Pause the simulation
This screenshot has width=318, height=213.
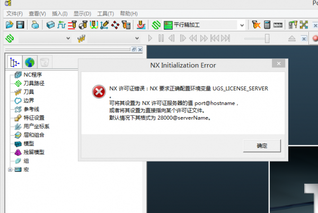(x=161, y=38)
